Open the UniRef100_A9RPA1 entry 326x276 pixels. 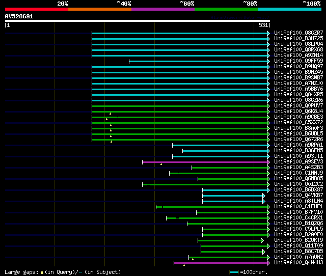click(298, 145)
